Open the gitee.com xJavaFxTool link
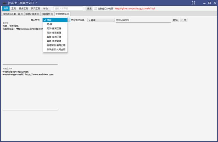The width and height of the screenshot is (218, 142). pos(135,8)
